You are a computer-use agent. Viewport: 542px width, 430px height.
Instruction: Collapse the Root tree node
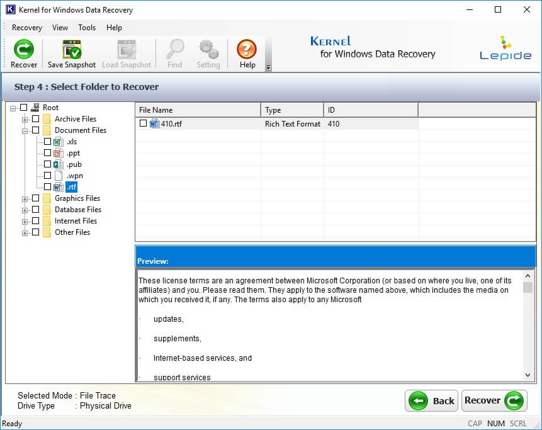coord(13,108)
